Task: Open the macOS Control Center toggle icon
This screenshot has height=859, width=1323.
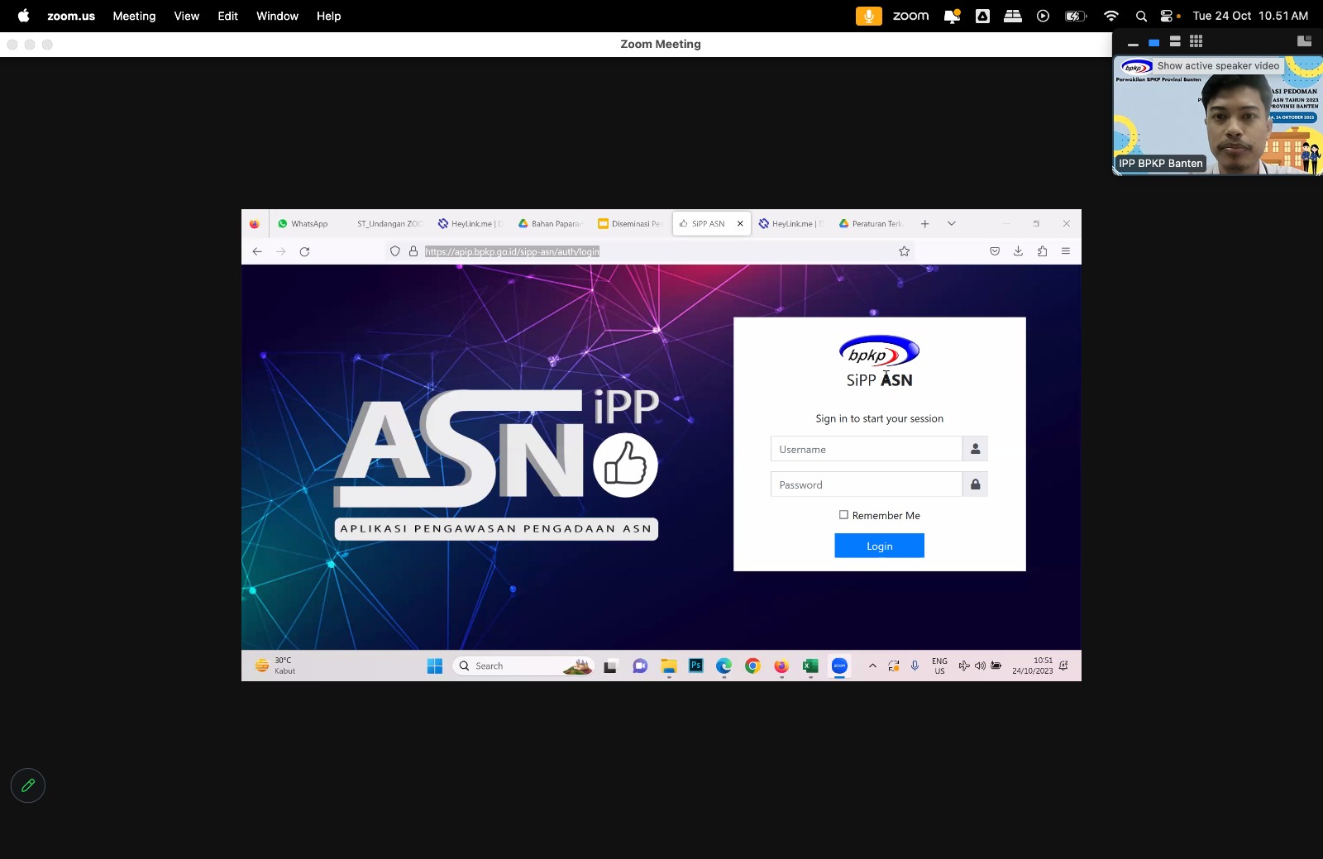Action: [1167, 16]
